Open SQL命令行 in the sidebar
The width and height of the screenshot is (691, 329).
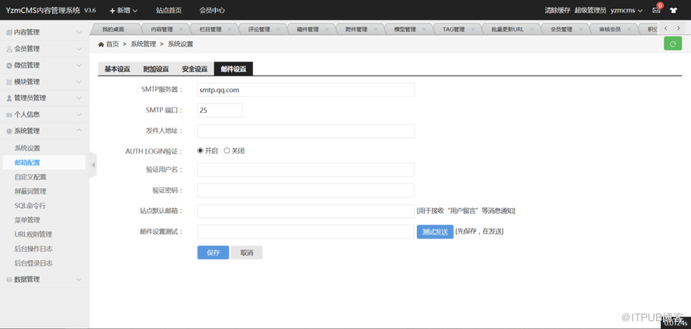[x=30, y=206]
